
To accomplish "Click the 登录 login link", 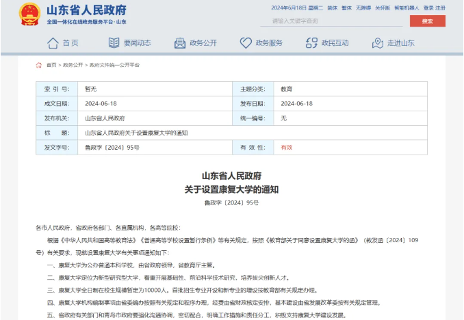I will (x=428, y=8).
